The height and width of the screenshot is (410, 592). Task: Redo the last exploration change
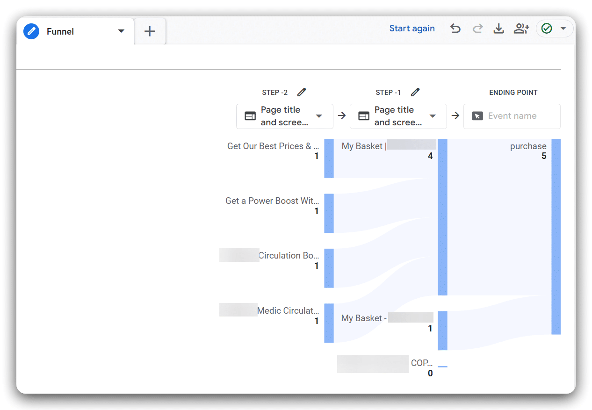click(x=477, y=29)
